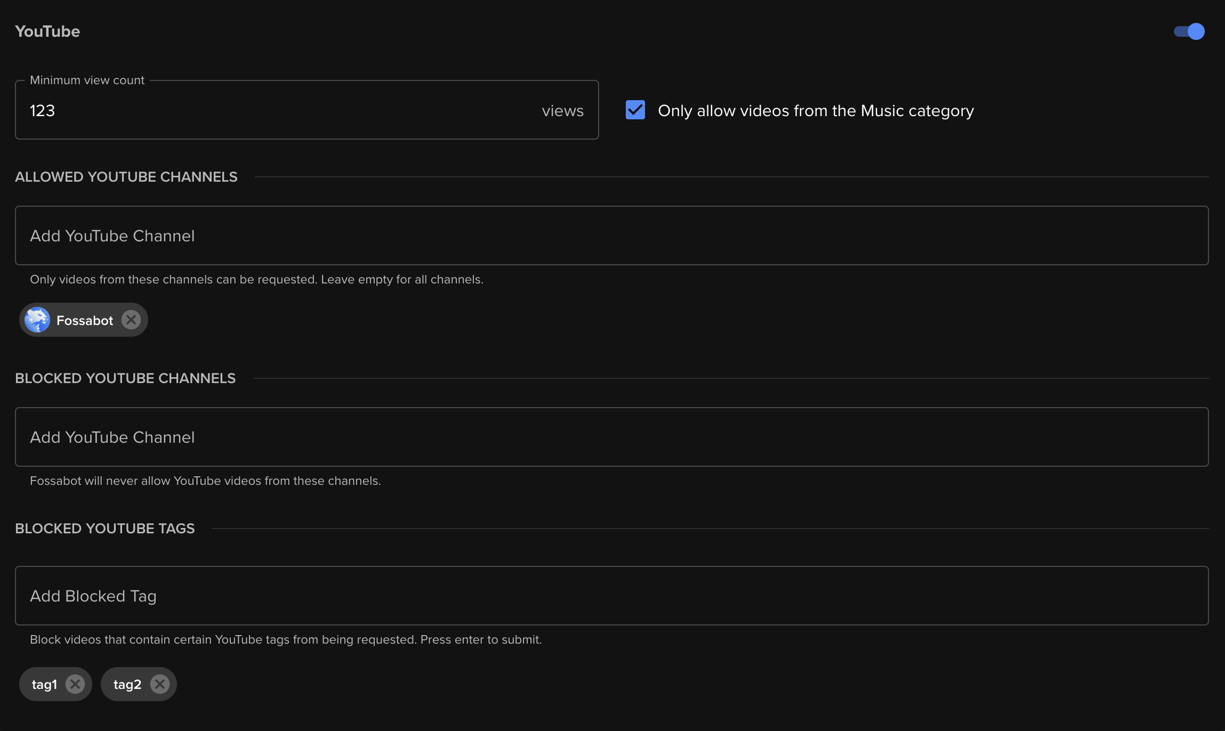Focus the blocked Add YouTube Channel field
Screen dimensions: 1225x731
pyautogui.click(x=320, y=436)
